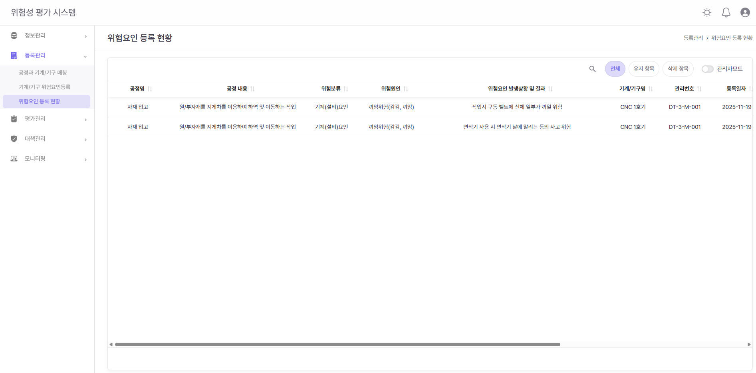Select the 전체 filter chip
Viewport: 756px width, 373px height.
pos(615,69)
